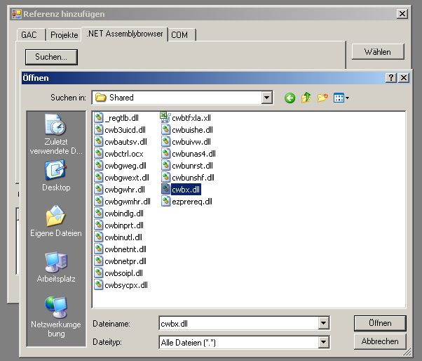This screenshot has height=361, width=422.
Task: Open Eigene Dateien in sidebar
Action: pyautogui.click(x=56, y=221)
